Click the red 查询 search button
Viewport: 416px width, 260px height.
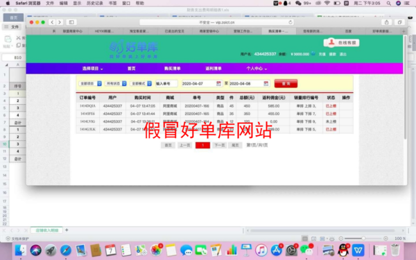pos(286,84)
